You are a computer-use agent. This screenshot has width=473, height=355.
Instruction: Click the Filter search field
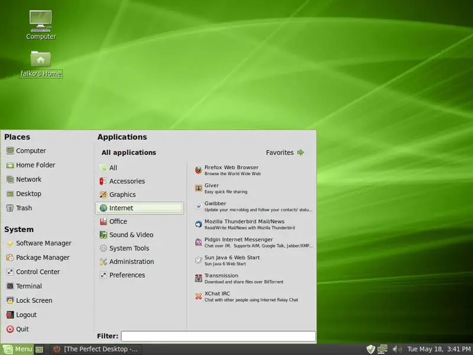pos(218,336)
